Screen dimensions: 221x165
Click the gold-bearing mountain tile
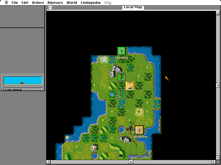click(x=94, y=148)
